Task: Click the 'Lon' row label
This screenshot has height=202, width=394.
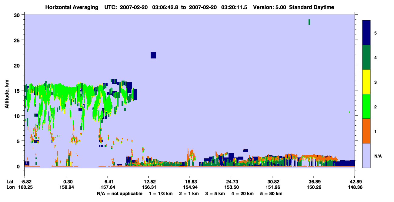Action: point(10,187)
